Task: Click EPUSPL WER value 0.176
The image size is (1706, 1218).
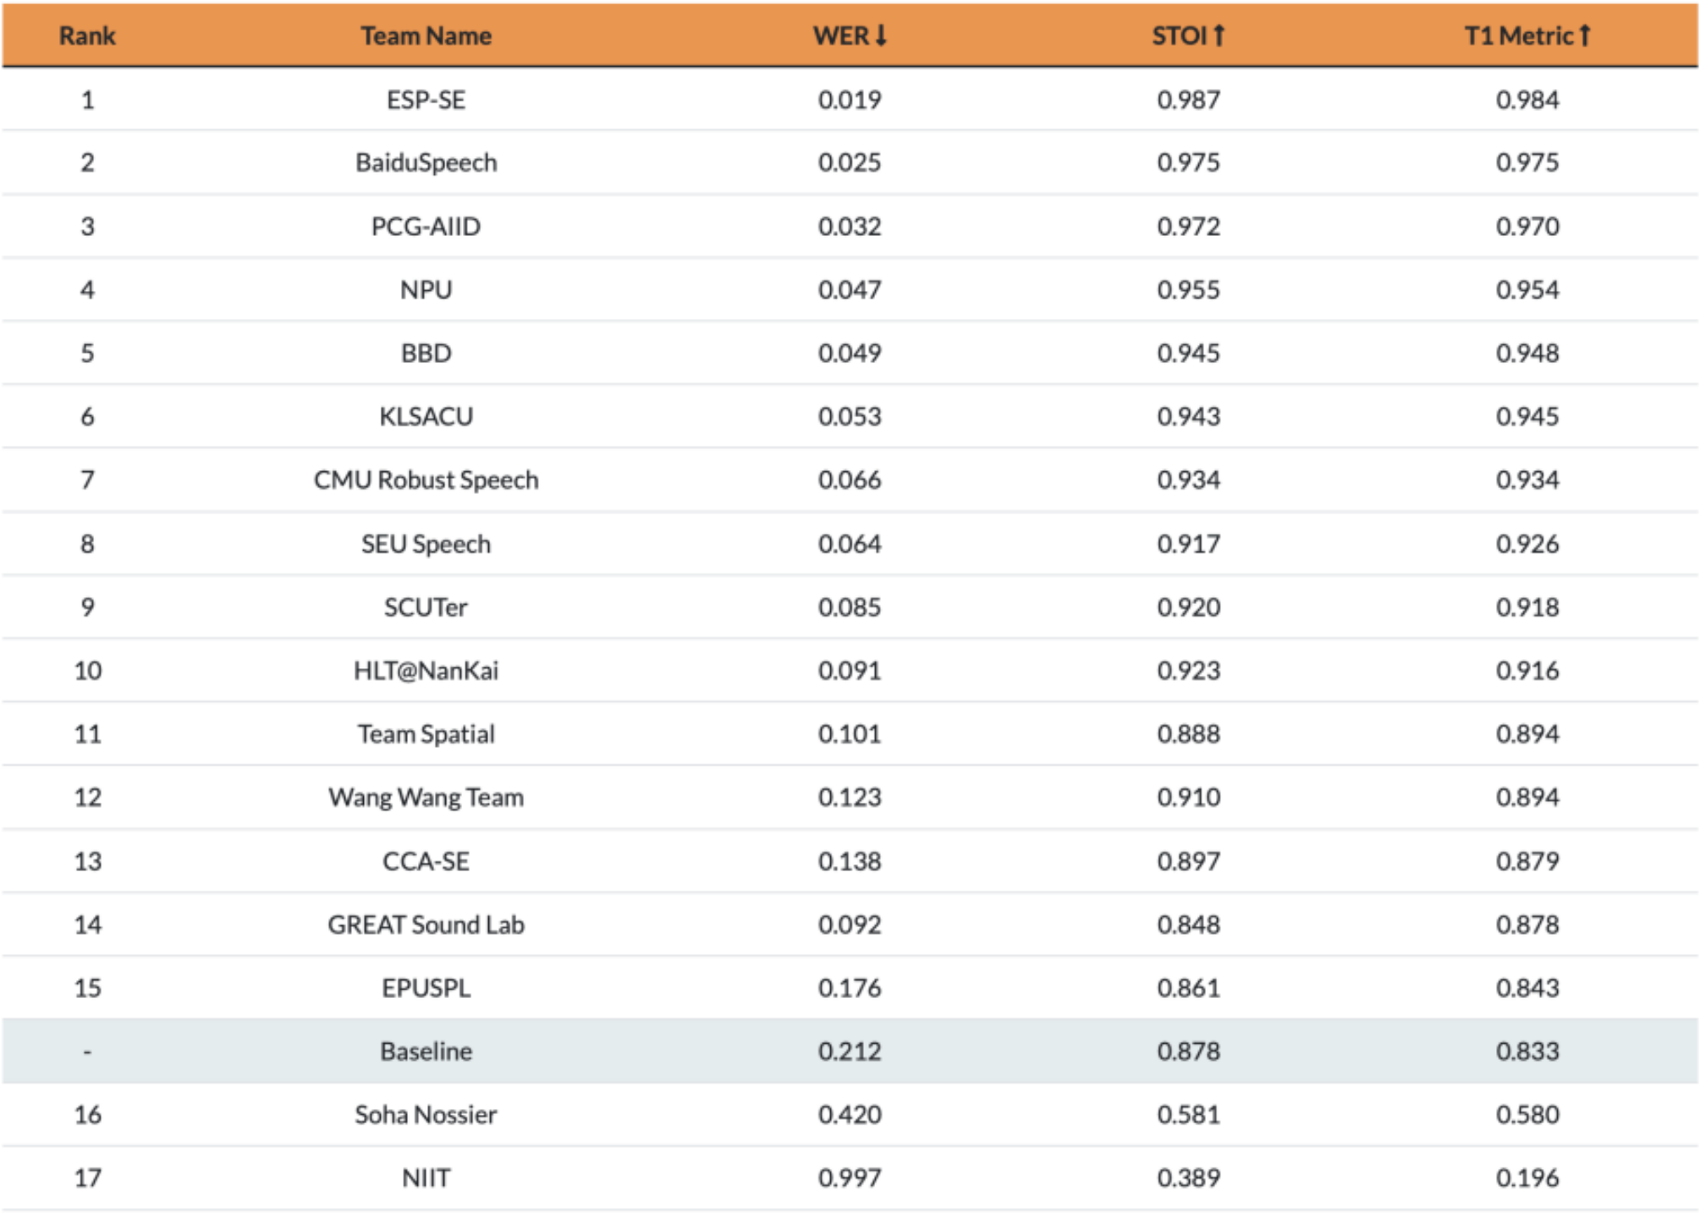Action: click(x=850, y=988)
